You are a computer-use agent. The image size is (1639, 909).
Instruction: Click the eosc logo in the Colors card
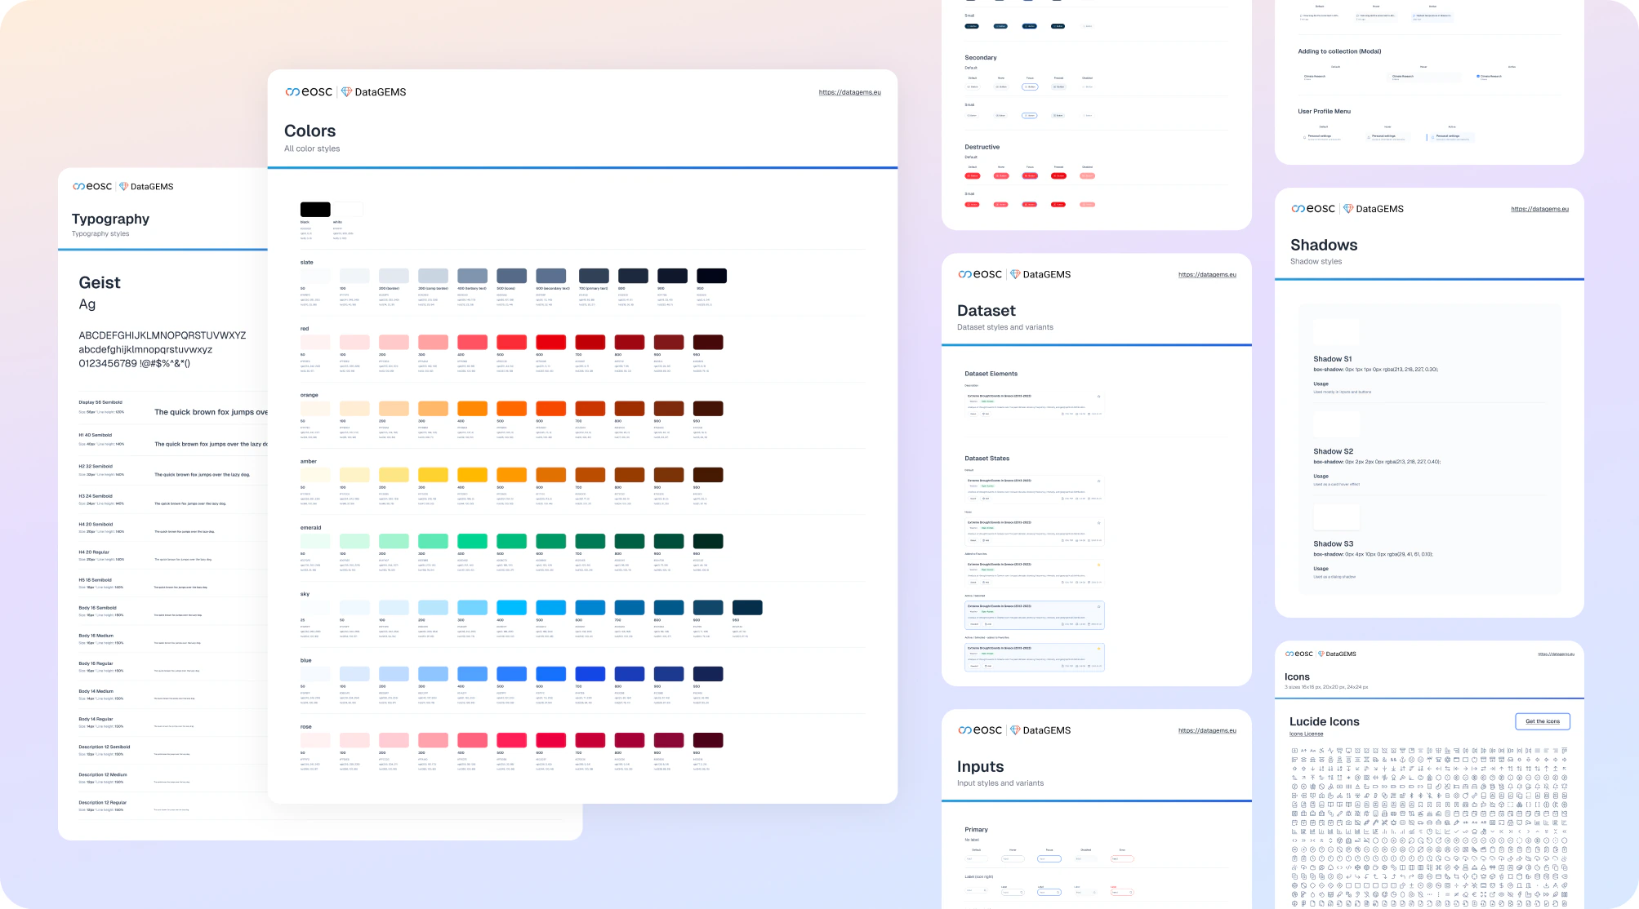pyautogui.click(x=309, y=92)
